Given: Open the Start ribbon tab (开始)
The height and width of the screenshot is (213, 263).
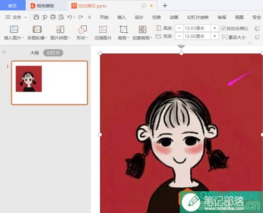Looking at the screenshot, I should point(104,17).
